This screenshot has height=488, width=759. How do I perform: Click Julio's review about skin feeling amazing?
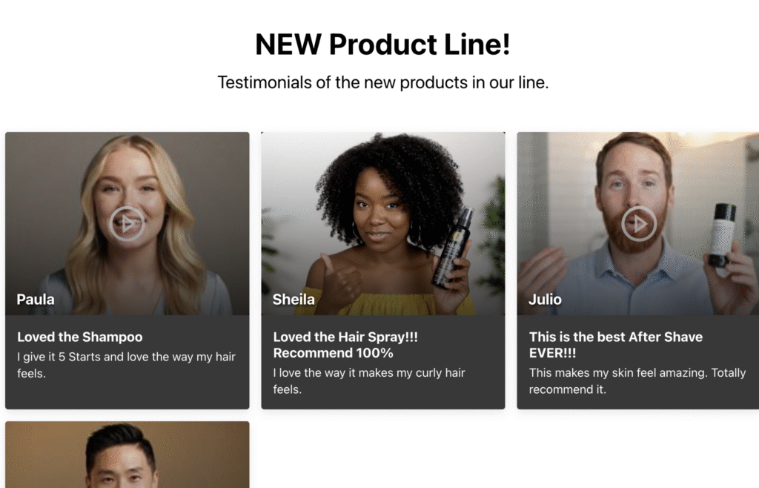(x=637, y=381)
